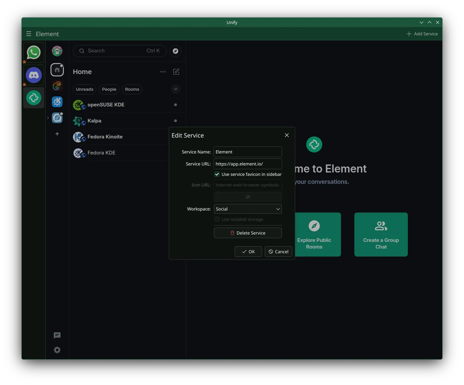Image resolution: width=464 pixels, height=385 pixels.
Task: Select the People filter tab
Action: (x=109, y=89)
